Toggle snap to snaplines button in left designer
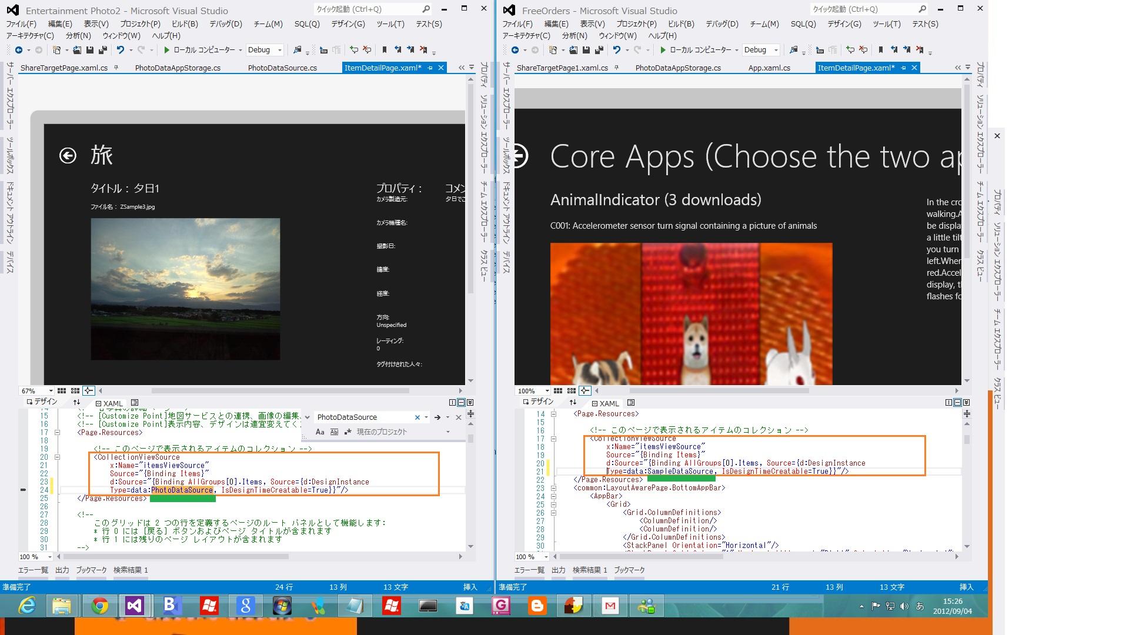 [88, 390]
